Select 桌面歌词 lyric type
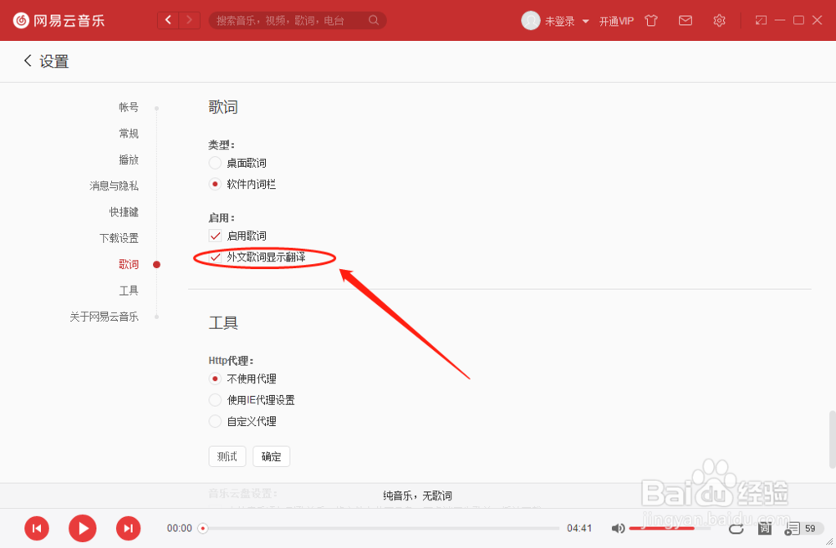This screenshot has width=836, height=548. coord(215,163)
